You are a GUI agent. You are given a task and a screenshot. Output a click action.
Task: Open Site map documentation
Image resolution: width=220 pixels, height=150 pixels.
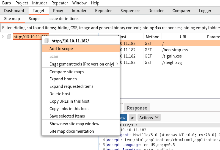click(81, 131)
